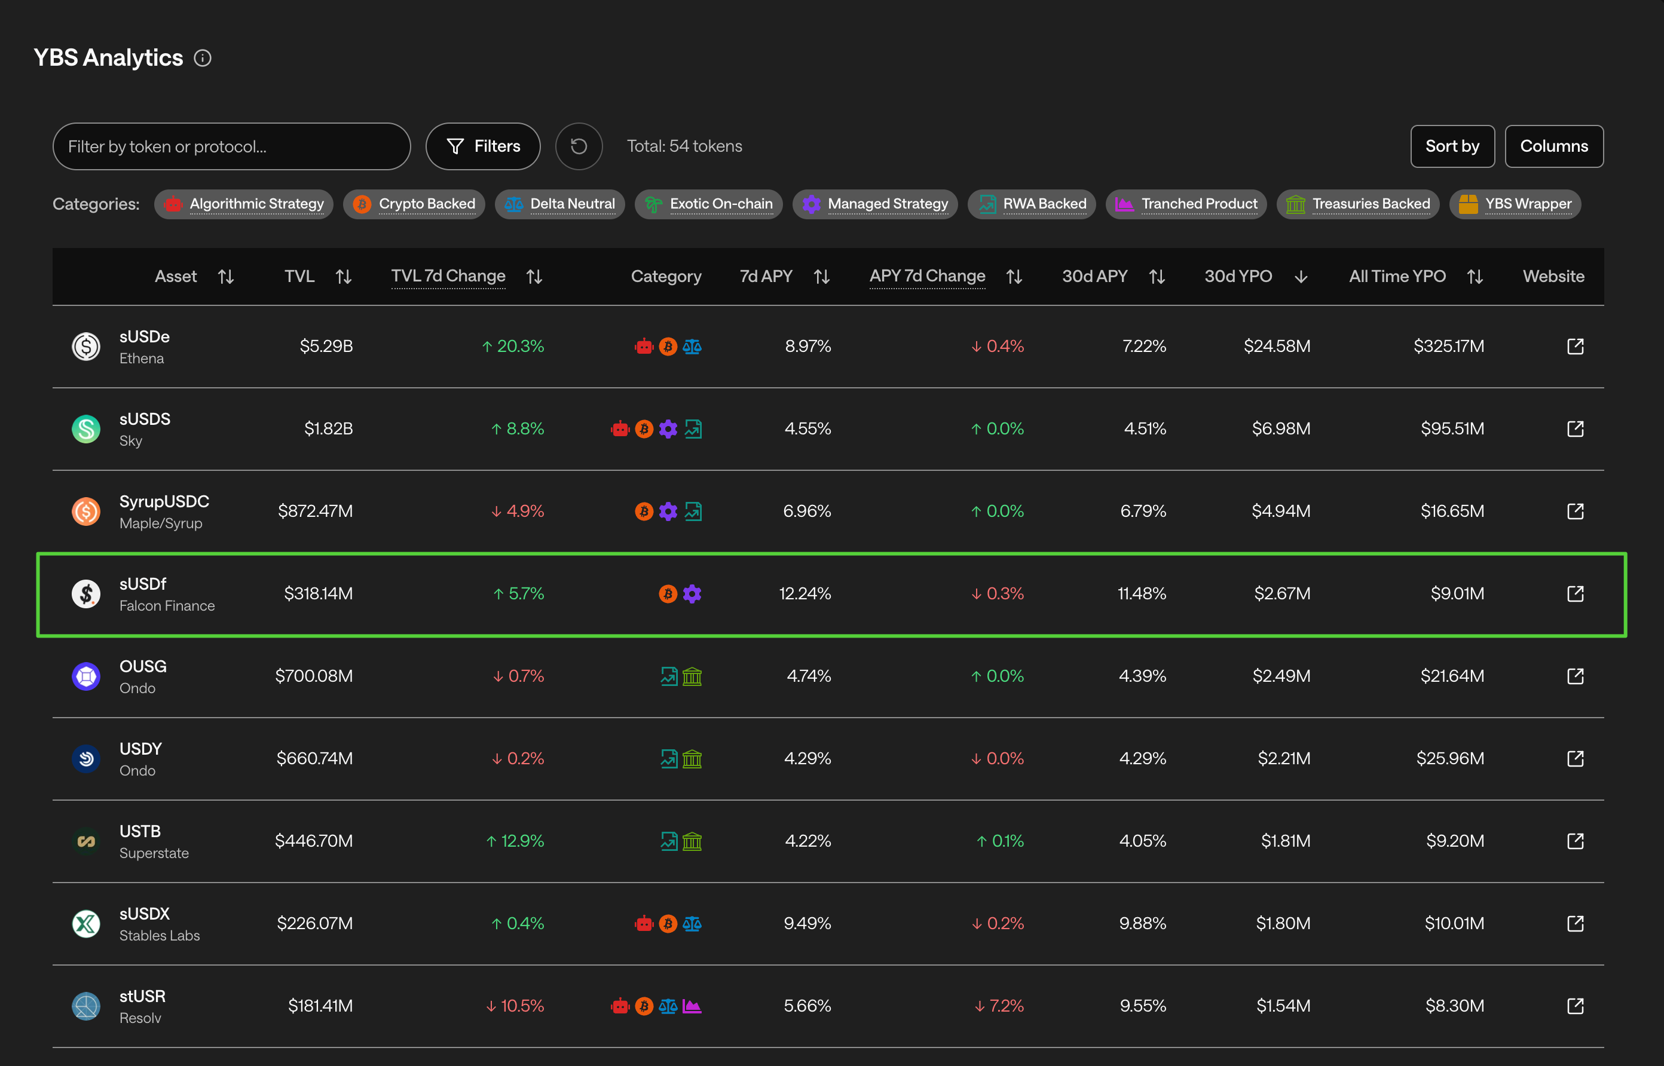Click the SyrupUSDC token logo

click(x=87, y=511)
